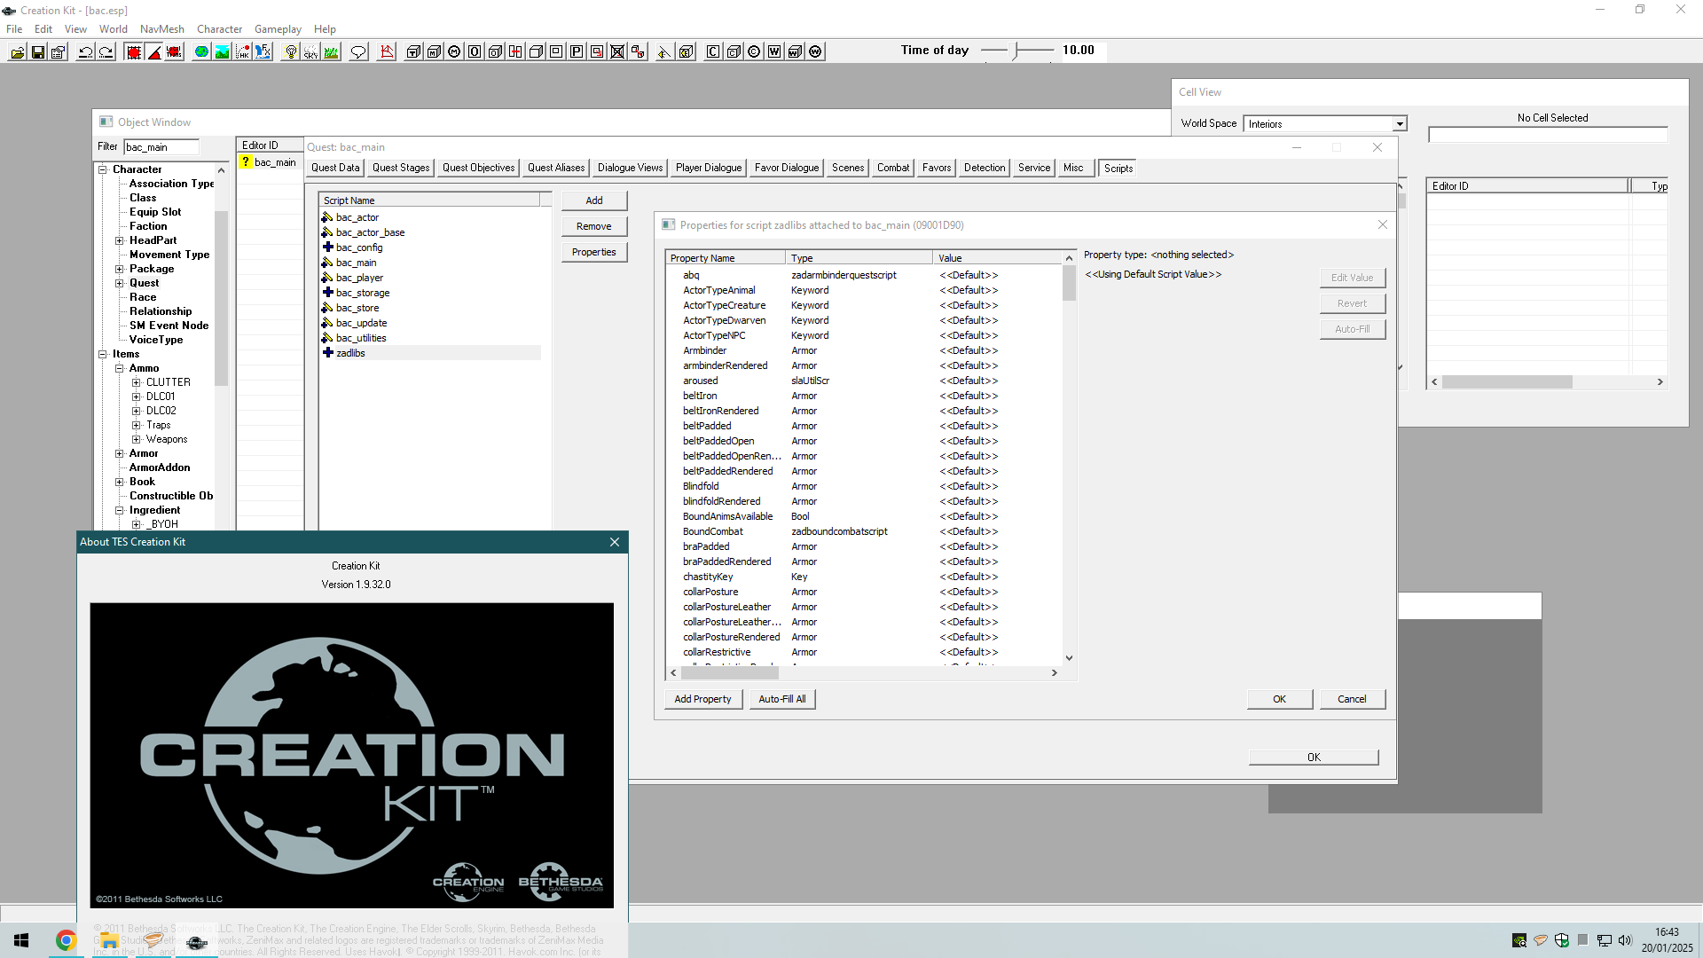
Task: Expand the Book tree node
Action: [x=120, y=482]
